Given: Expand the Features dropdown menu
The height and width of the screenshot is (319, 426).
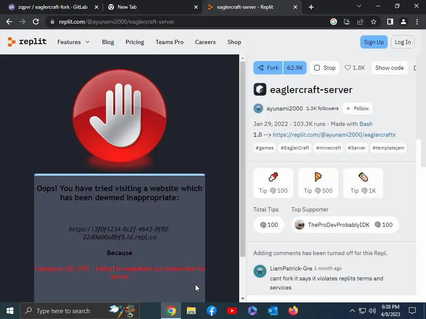Looking at the screenshot, I should coord(73,42).
